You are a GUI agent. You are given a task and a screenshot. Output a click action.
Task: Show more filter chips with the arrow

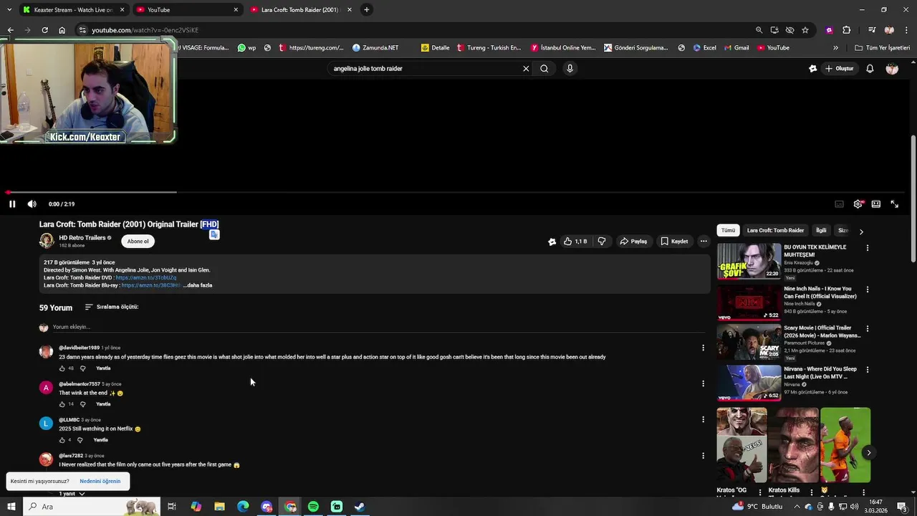[861, 231]
